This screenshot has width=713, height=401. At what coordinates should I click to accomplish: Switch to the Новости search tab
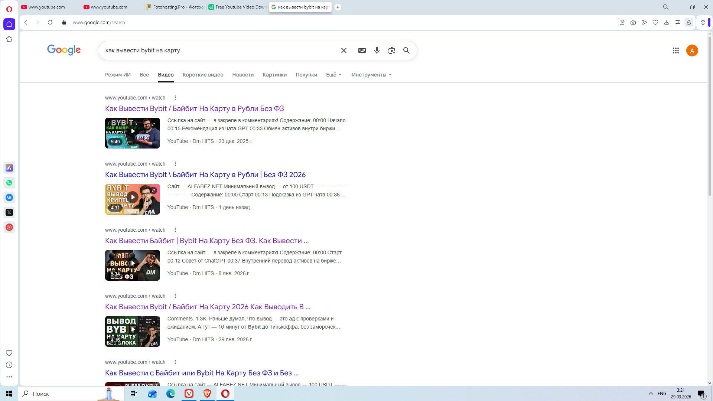pyautogui.click(x=242, y=75)
